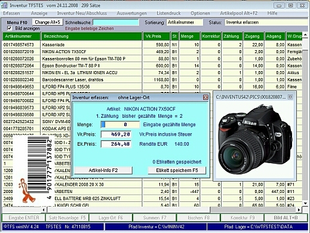Select the NIKON ACTION 7X50CF row

[152, 51]
